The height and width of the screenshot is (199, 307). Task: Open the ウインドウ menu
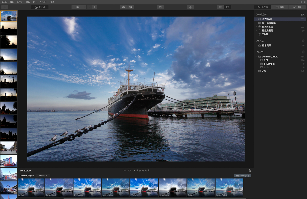pos(43,2)
